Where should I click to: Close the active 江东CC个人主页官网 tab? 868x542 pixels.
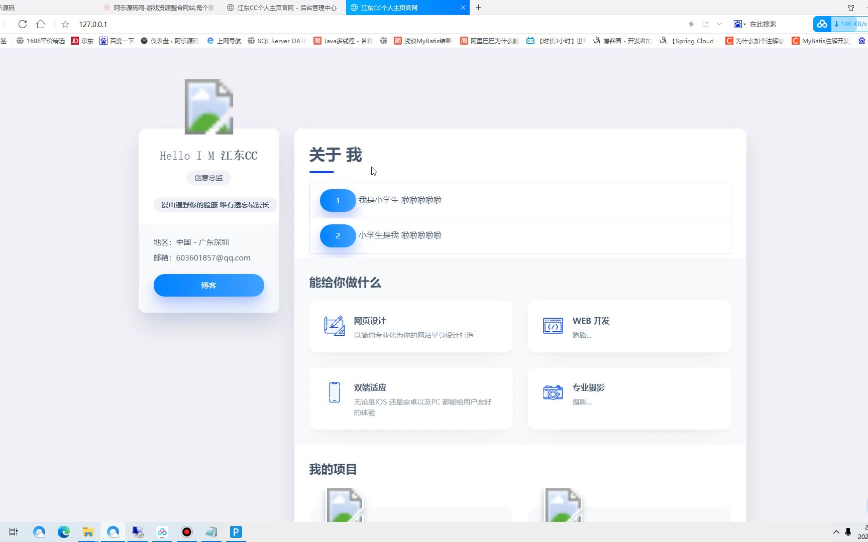coord(463,8)
